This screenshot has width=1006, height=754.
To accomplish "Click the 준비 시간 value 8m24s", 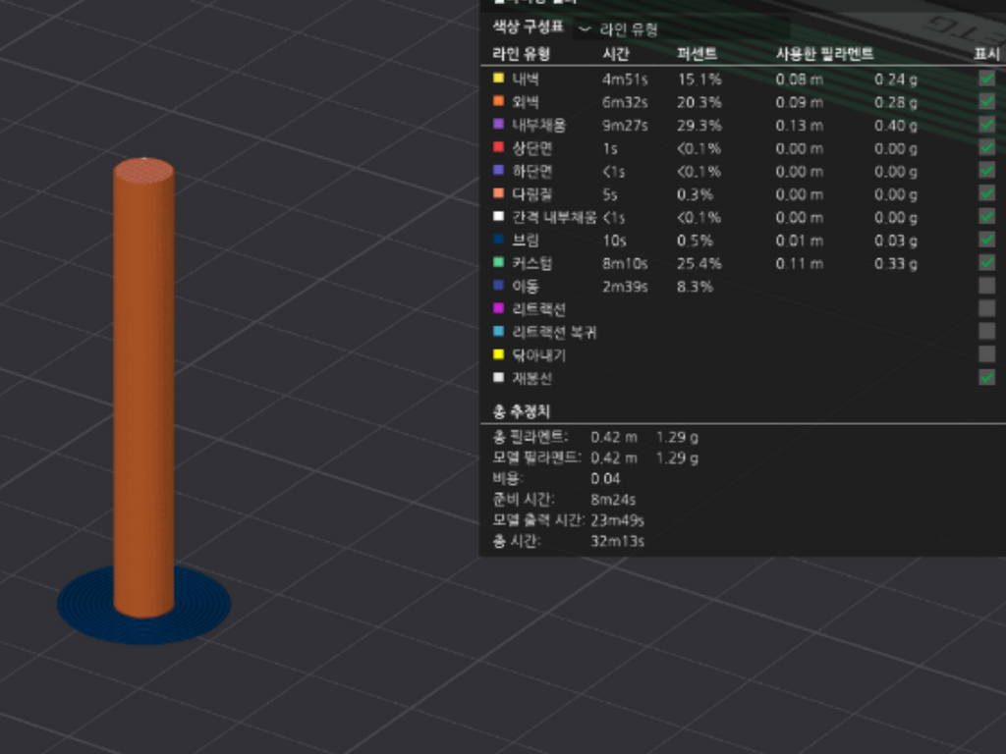I will click(613, 500).
